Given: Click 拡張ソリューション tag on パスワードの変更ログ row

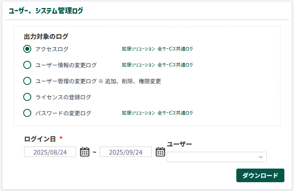Looking at the screenshot, I should (138, 113).
